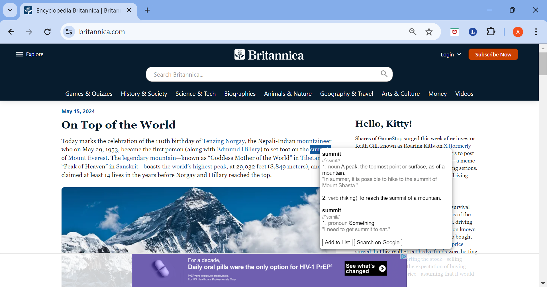Image resolution: width=547 pixels, height=287 pixels.
Task: Follow the mountaineer link
Action: [x=314, y=141]
